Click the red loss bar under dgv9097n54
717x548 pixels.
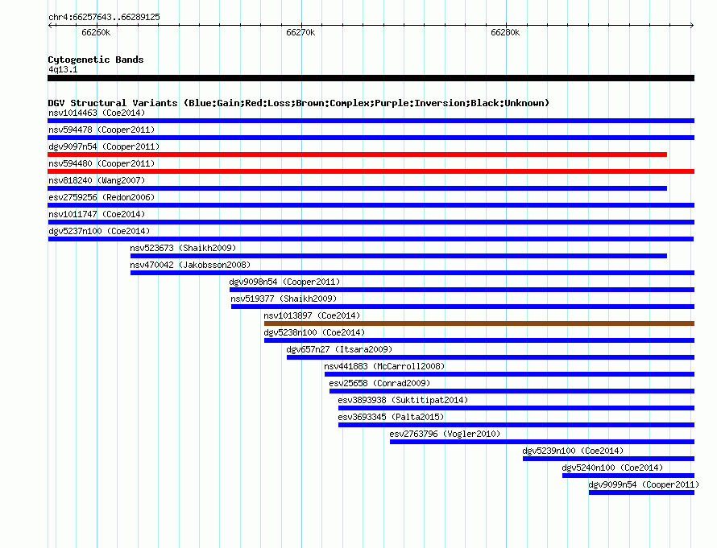coord(357,155)
